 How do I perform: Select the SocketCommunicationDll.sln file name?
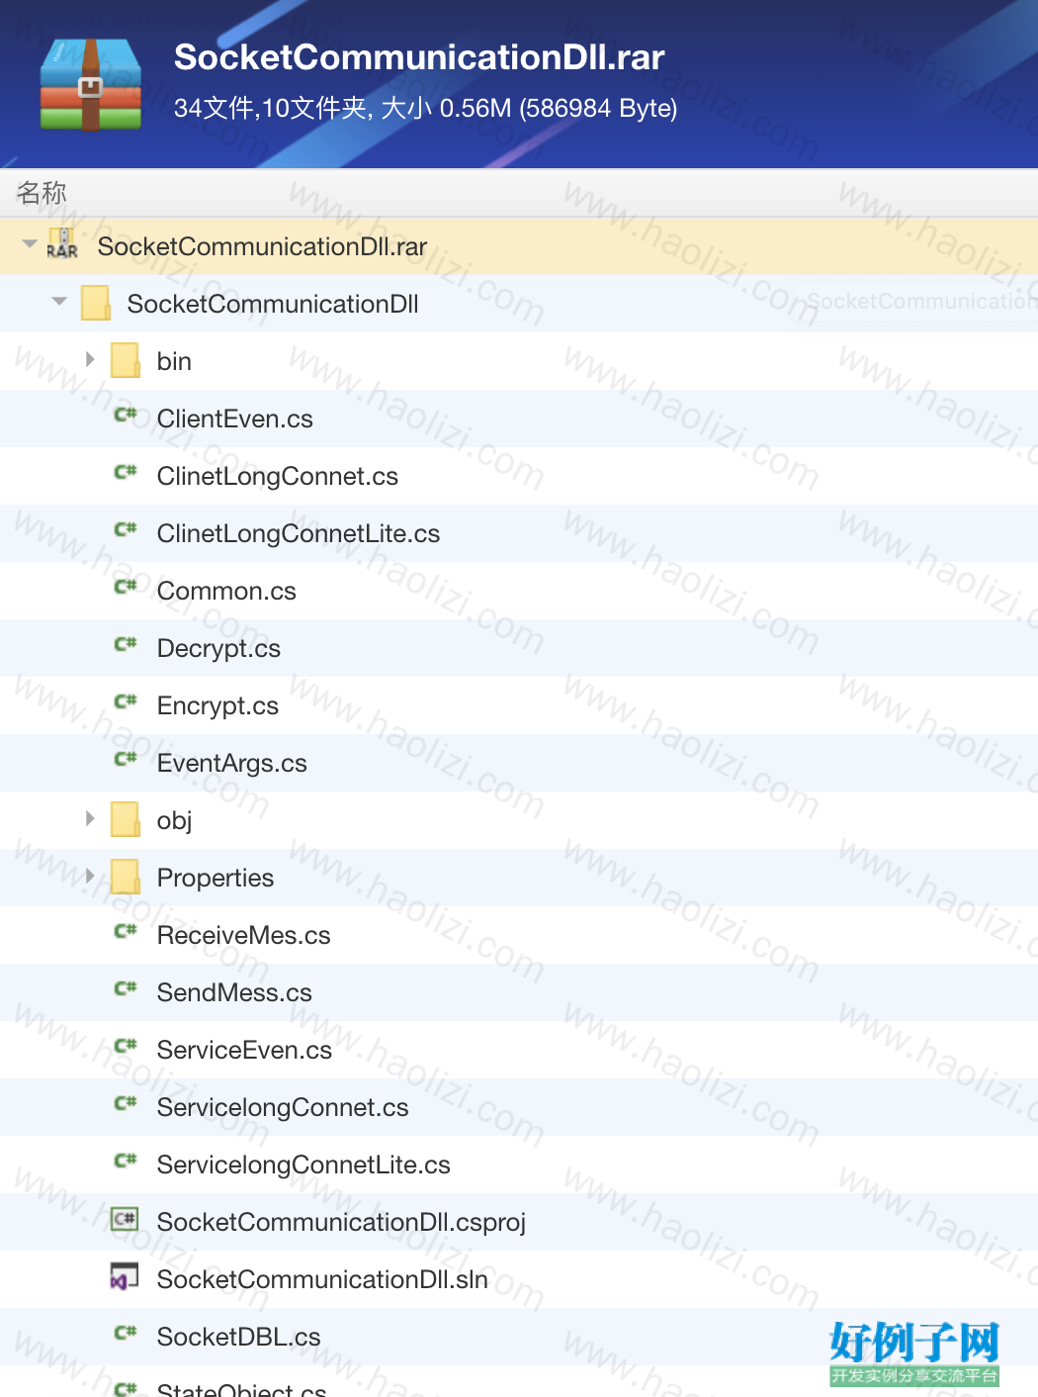tap(322, 1279)
